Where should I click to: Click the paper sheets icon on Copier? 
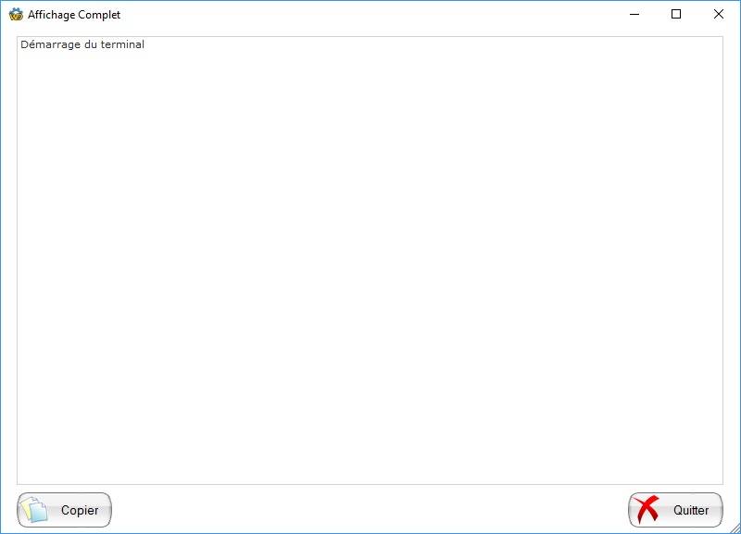(34, 510)
